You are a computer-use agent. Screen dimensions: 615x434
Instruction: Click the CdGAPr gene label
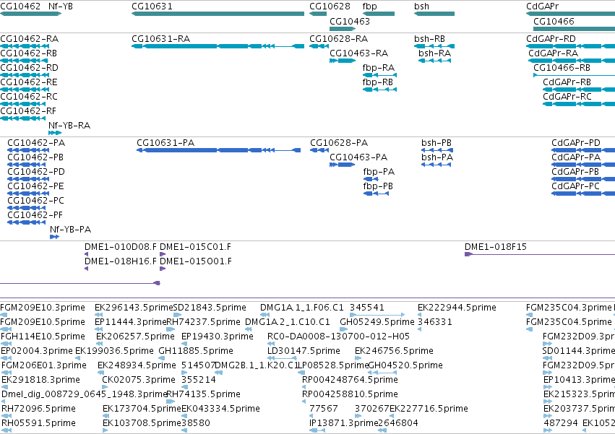pos(543,6)
